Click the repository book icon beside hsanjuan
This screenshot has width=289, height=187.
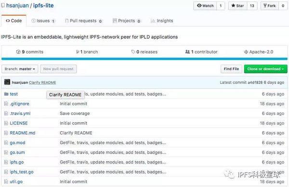[x=3, y=5]
